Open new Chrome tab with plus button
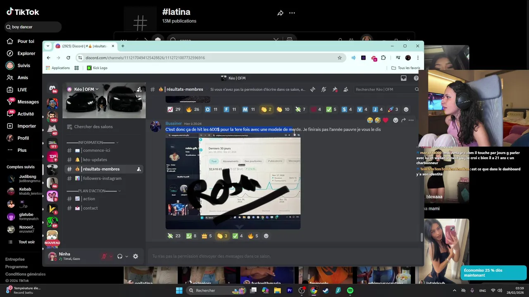529x297 pixels. tap(123, 46)
